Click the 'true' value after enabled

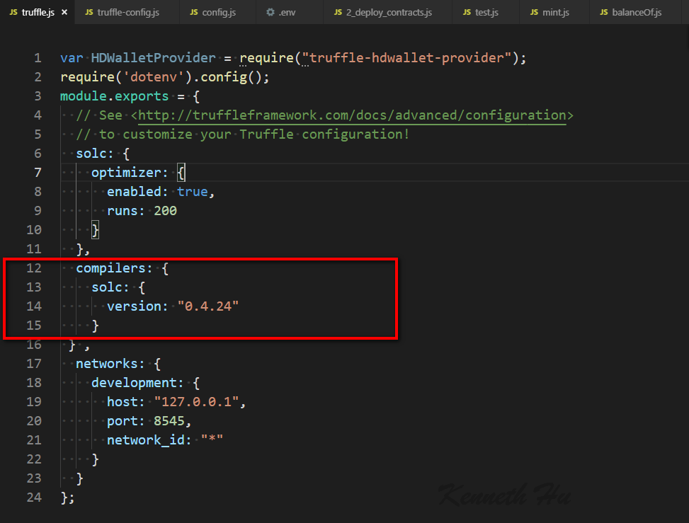point(193,192)
